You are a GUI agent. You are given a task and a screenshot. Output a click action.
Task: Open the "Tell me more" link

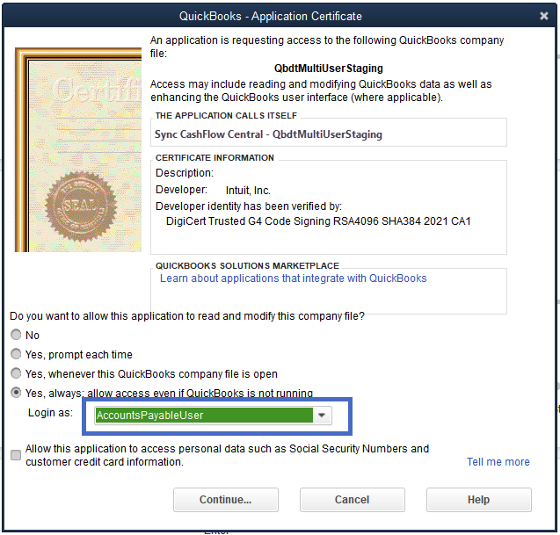[x=498, y=462]
